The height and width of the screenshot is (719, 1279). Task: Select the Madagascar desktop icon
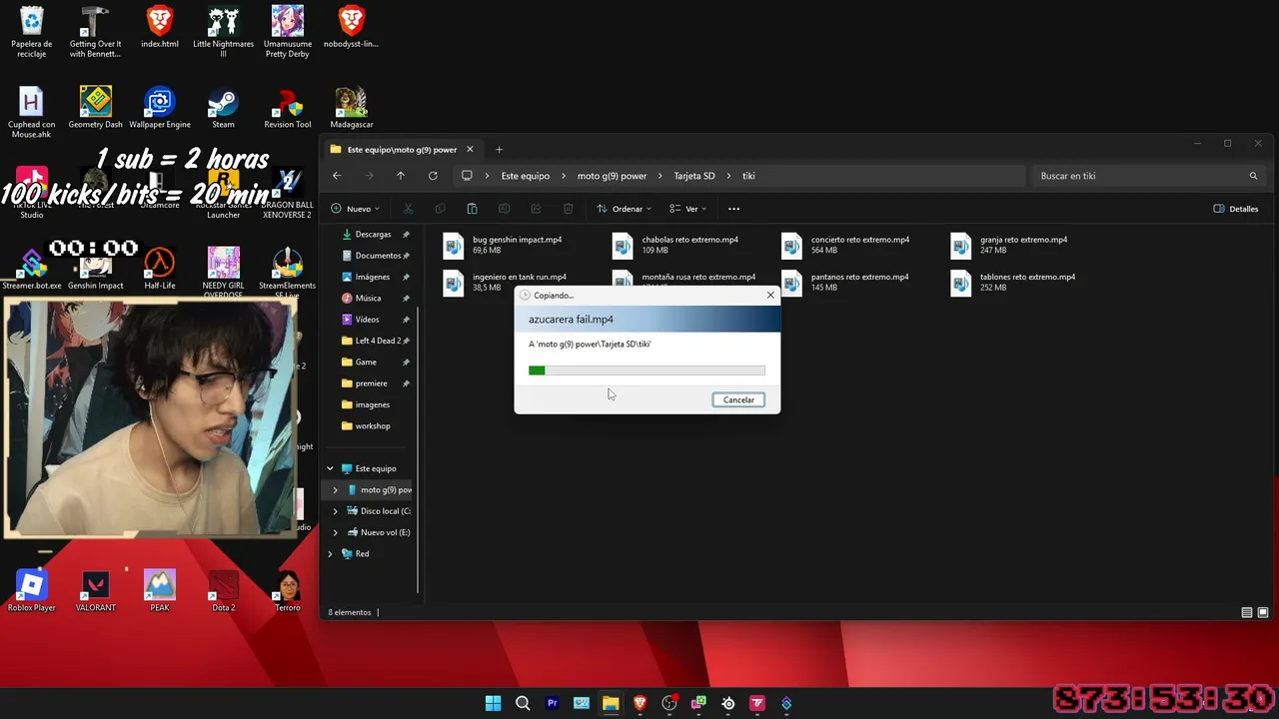tap(351, 109)
